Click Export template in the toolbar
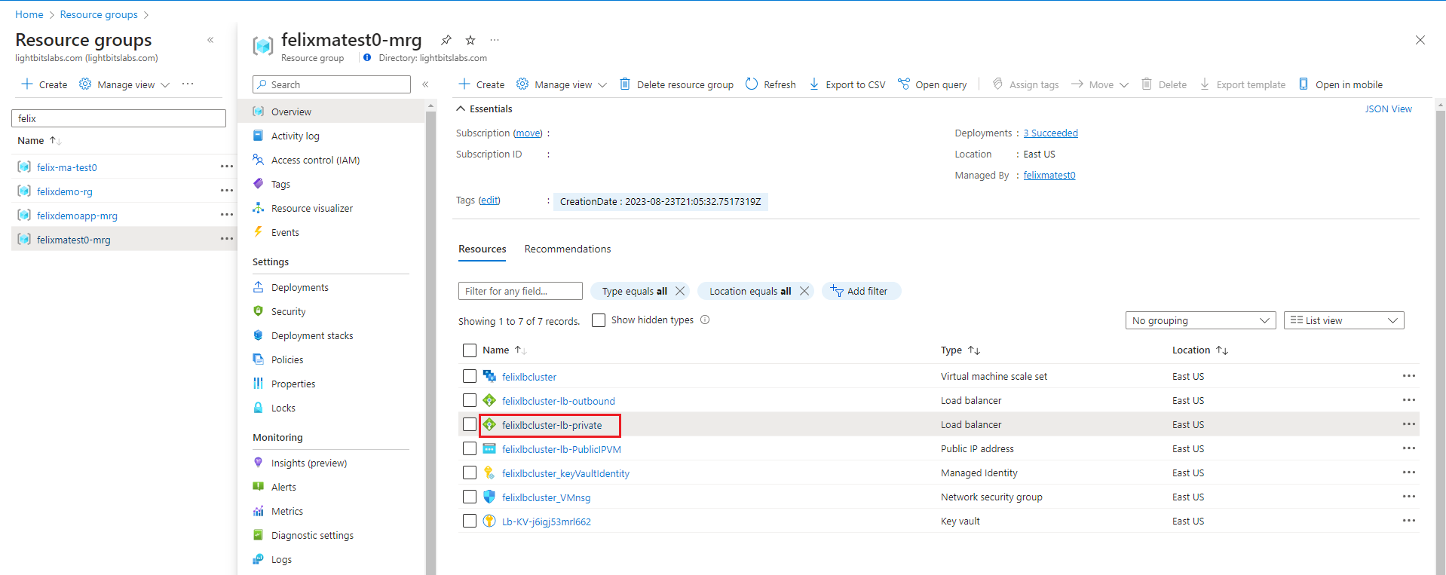This screenshot has height=575, width=1446. coord(1242,84)
